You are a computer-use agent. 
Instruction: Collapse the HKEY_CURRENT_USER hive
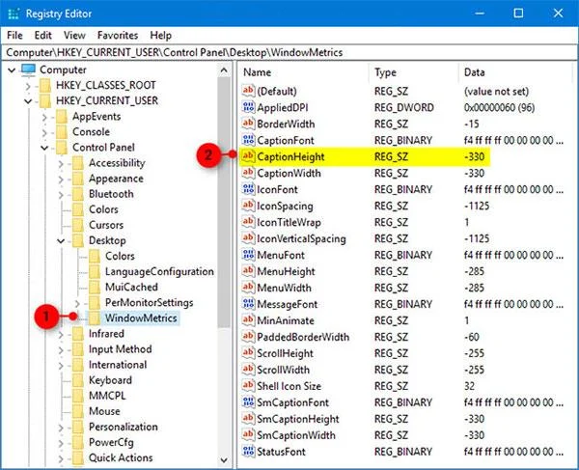point(28,100)
